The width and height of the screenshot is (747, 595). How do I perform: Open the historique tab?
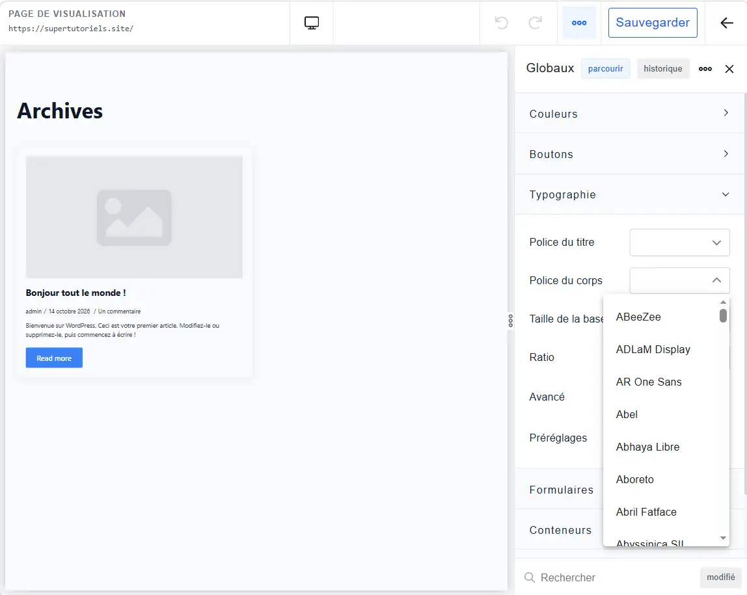(662, 68)
